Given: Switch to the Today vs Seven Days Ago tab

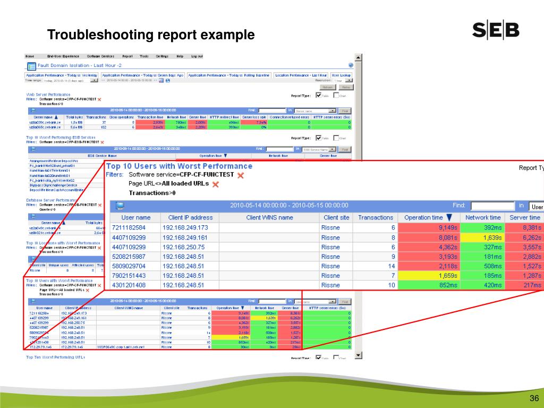Looking at the screenshot, I should pos(142,75).
